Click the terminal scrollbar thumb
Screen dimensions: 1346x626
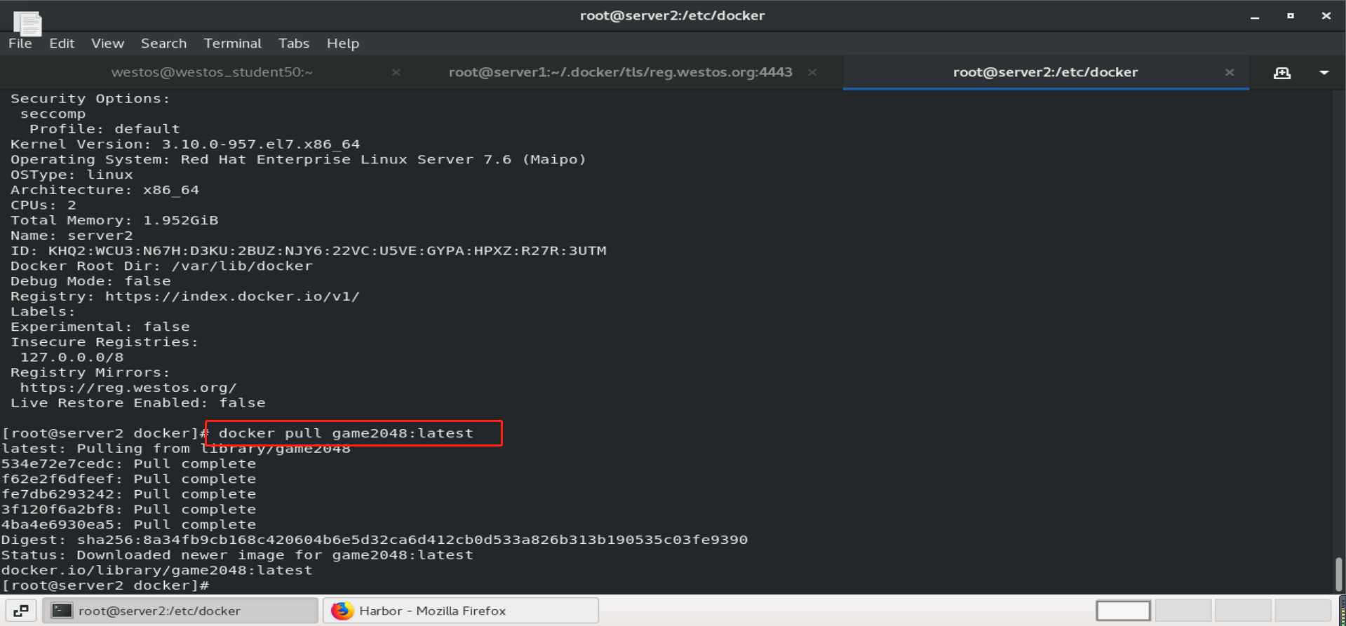(1338, 574)
